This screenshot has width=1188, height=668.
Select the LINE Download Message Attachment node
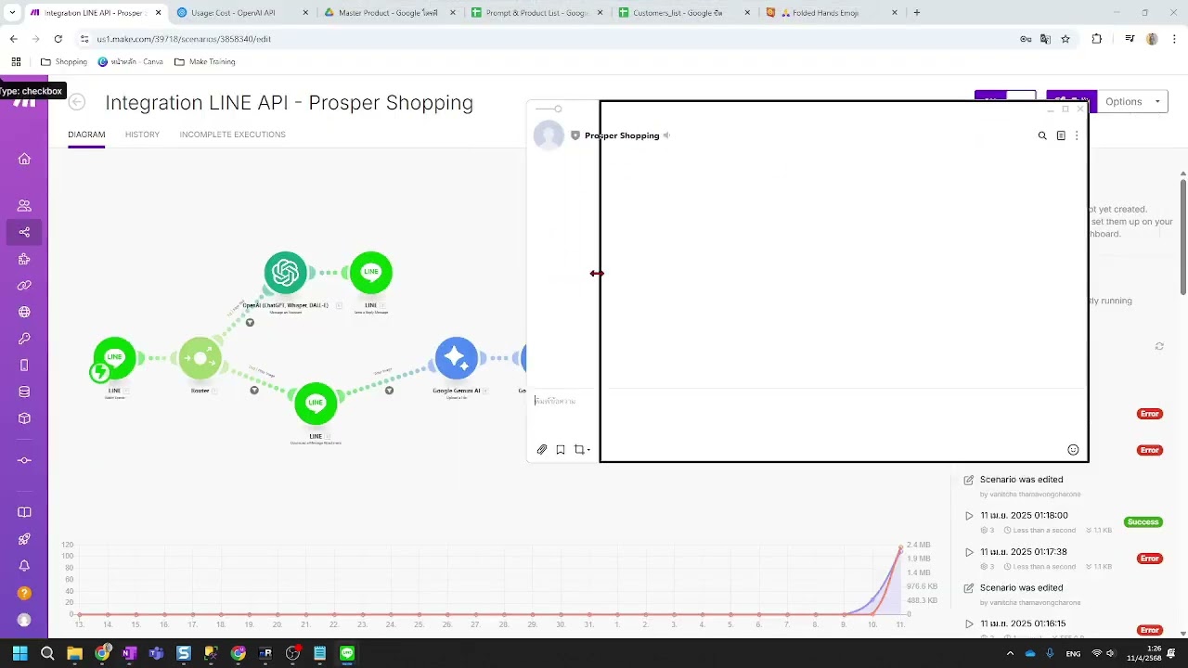point(316,404)
